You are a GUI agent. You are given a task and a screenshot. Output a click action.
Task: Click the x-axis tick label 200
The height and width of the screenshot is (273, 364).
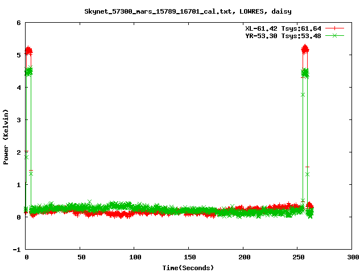click(x=244, y=257)
